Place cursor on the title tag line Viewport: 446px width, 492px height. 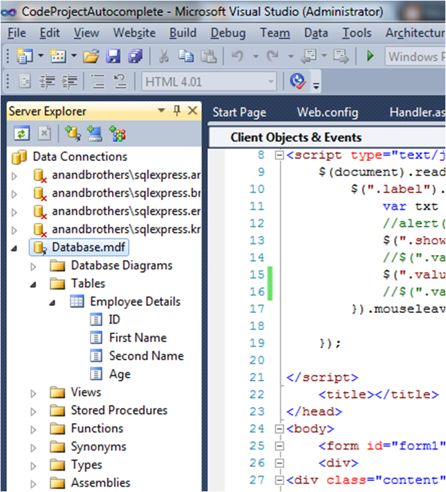click(378, 394)
